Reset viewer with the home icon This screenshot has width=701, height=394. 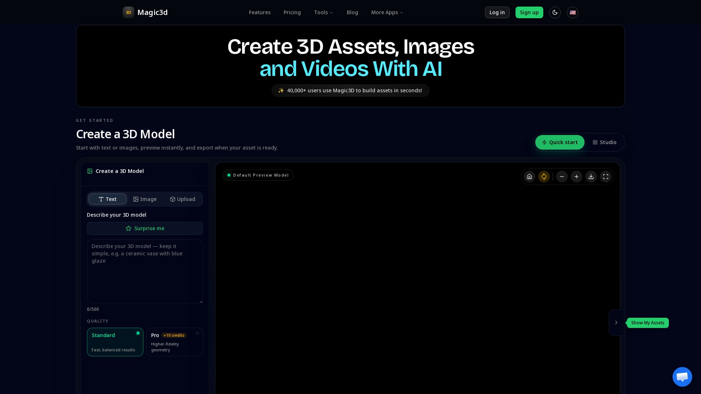point(529,177)
